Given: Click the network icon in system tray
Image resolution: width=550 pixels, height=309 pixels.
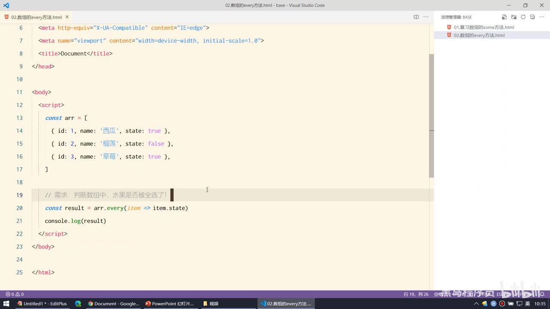Looking at the screenshot, I should pyautogui.click(x=519, y=303).
